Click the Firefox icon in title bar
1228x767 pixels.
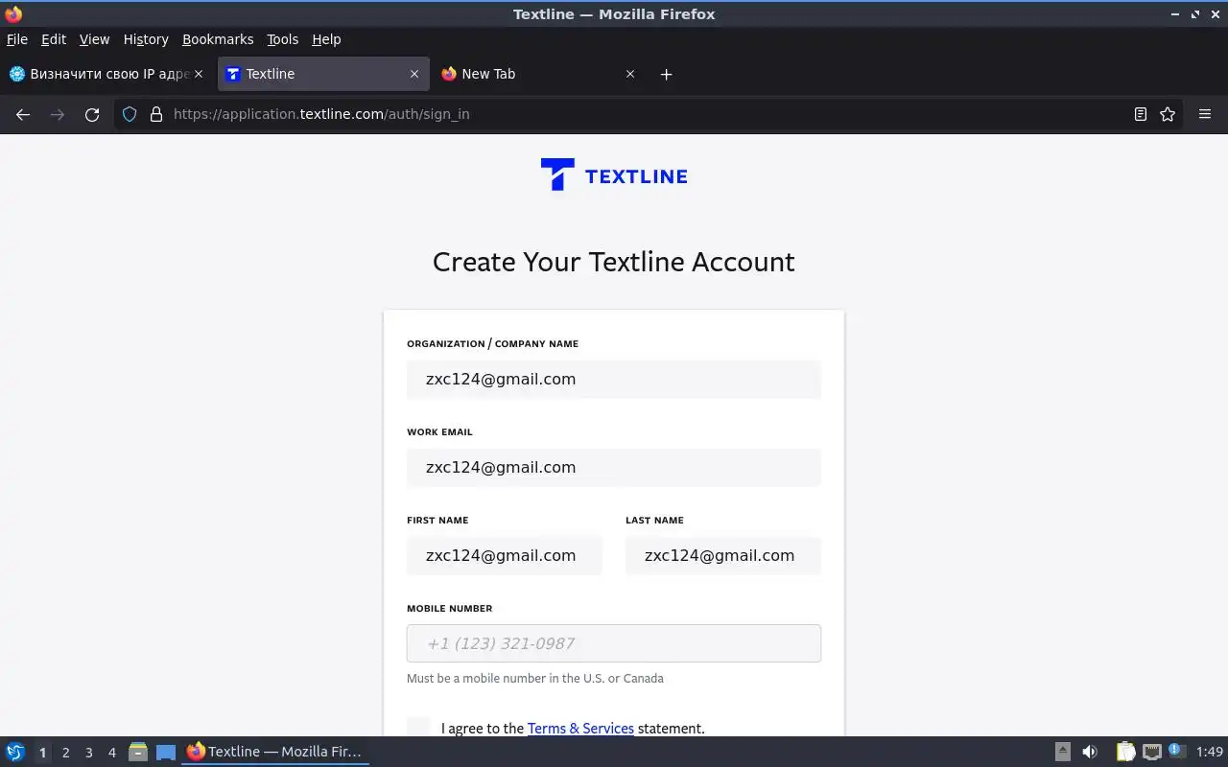(x=13, y=14)
